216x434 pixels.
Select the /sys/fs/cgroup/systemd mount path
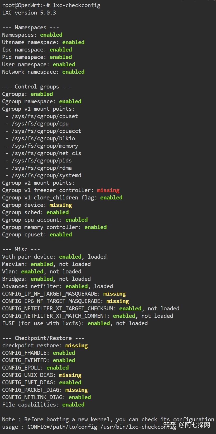pyautogui.click(x=46, y=175)
